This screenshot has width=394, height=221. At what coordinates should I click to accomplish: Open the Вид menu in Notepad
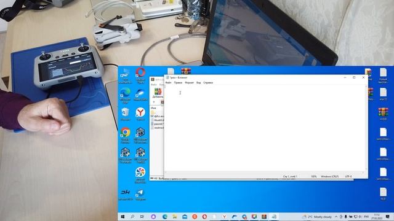(x=198, y=82)
